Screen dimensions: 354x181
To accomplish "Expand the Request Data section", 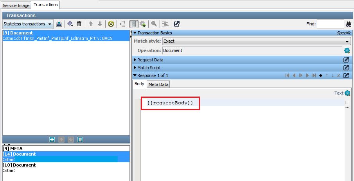I will point(135,60).
